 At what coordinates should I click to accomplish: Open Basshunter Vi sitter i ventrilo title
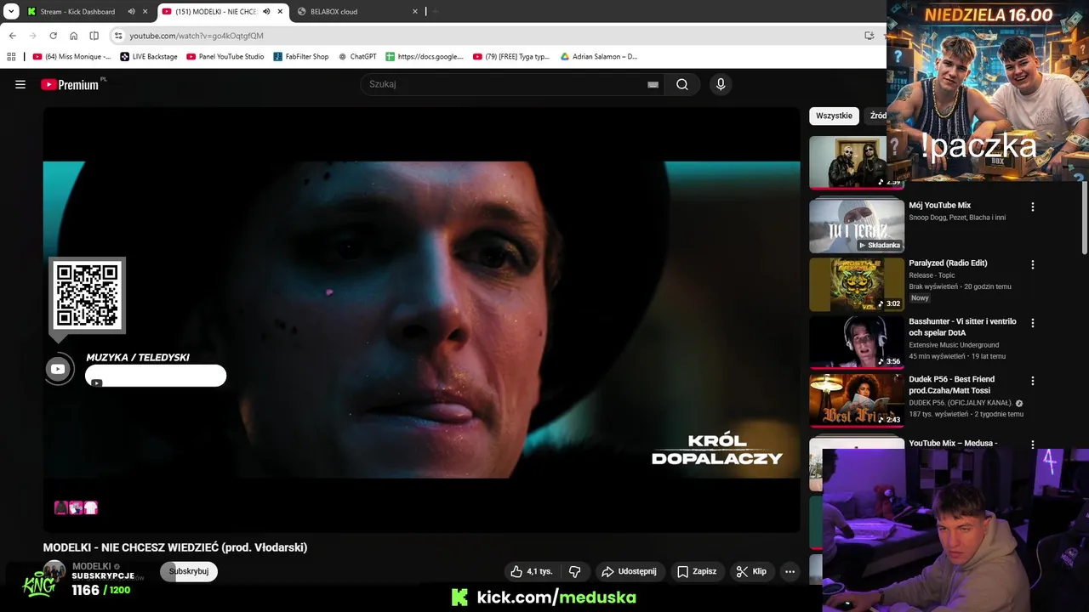click(962, 326)
